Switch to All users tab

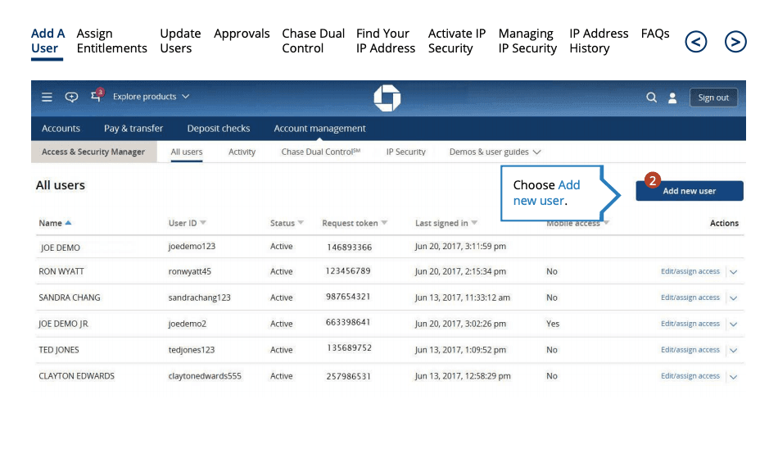click(187, 152)
